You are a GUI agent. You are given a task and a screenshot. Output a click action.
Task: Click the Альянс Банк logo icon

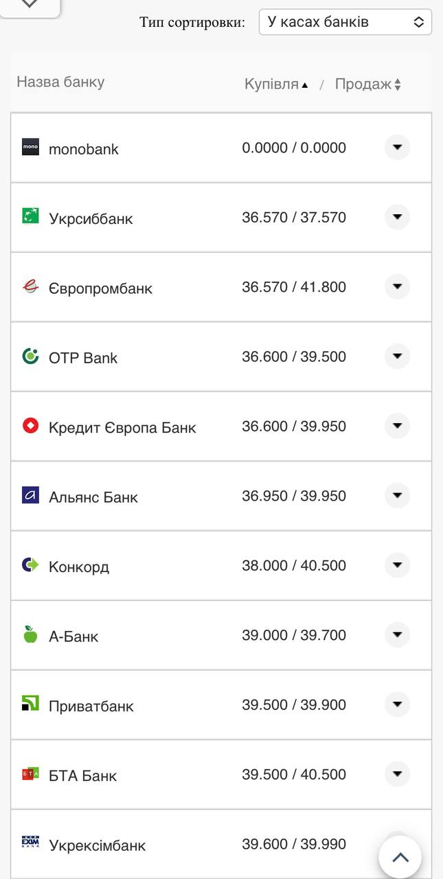click(x=30, y=496)
